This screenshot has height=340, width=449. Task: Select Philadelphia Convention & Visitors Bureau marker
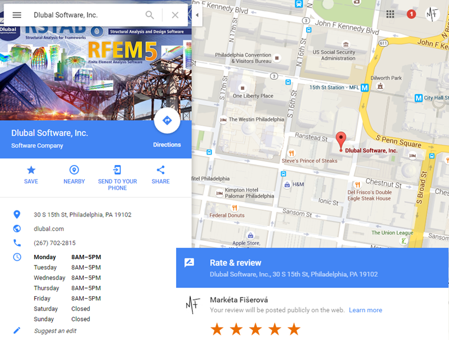(x=276, y=58)
